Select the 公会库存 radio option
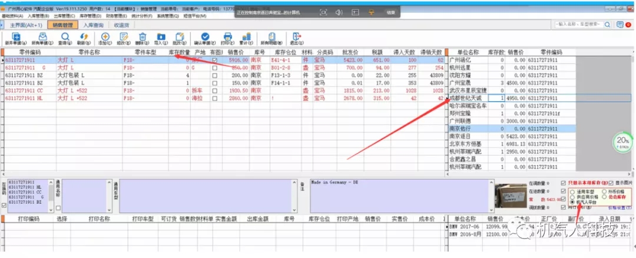636x258 pixels. (603, 196)
